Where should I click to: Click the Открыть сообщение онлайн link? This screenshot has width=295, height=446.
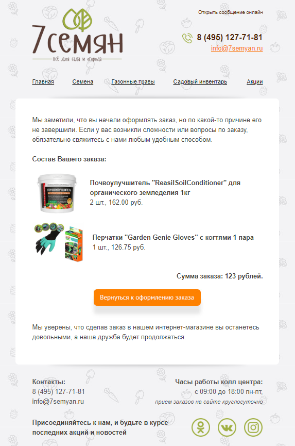pyautogui.click(x=231, y=12)
